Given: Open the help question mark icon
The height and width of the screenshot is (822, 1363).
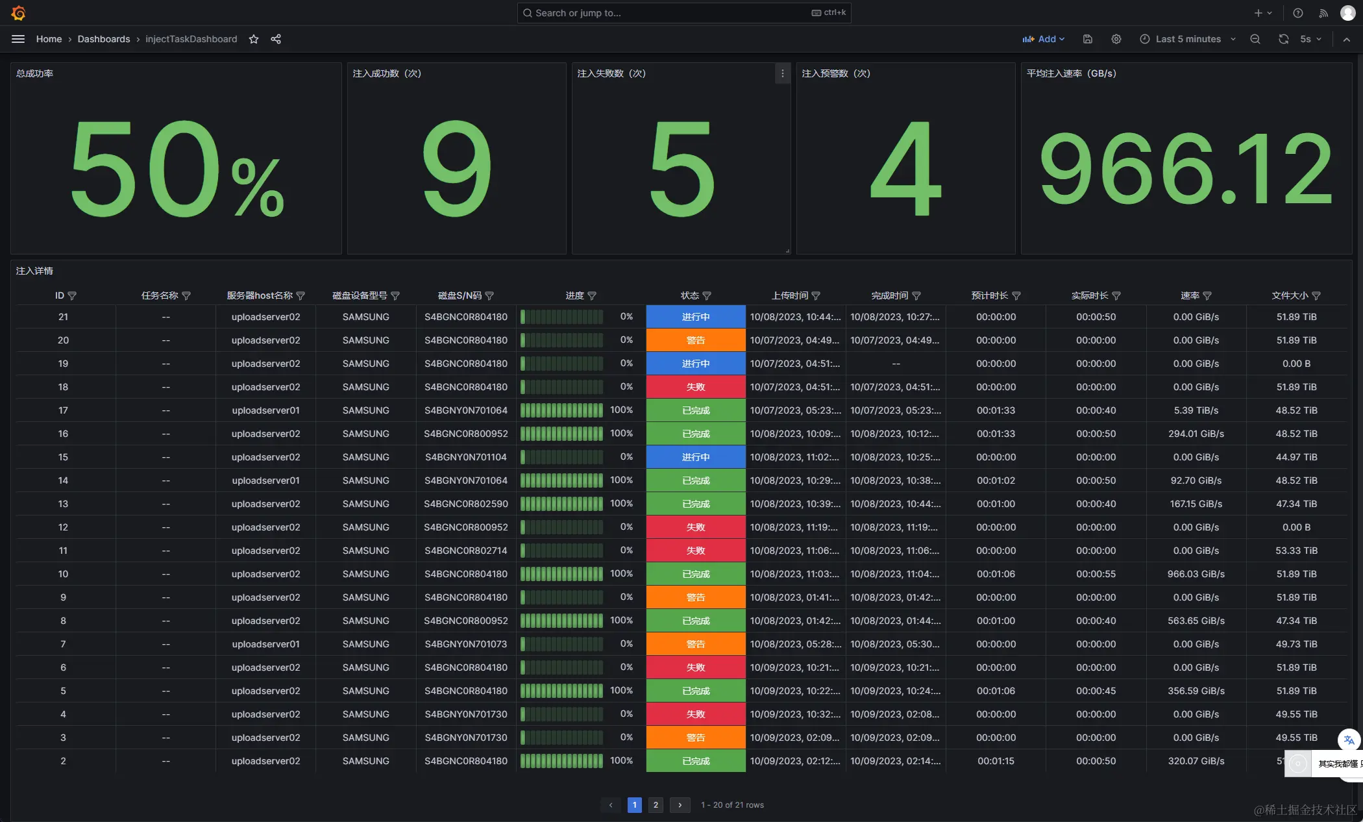Looking at the screenshot, I should click(x=1298, y=13).
